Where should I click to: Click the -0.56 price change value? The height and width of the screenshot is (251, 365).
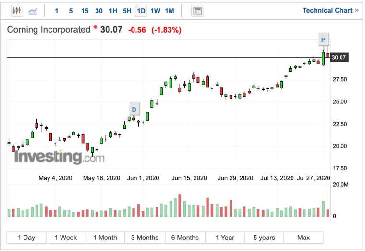coord(137,30)
